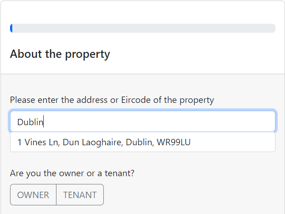Click the word "owner" in the question text
The image size is (285, 214).
(x=72, y=173)
